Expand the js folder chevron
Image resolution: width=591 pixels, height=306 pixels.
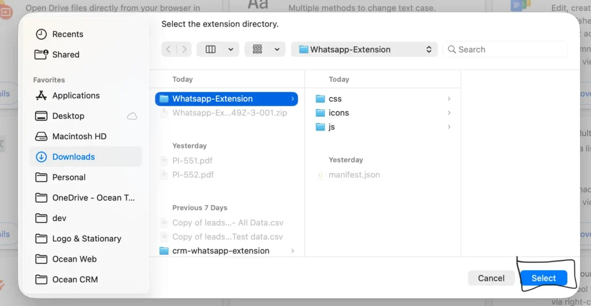[449, 127]
